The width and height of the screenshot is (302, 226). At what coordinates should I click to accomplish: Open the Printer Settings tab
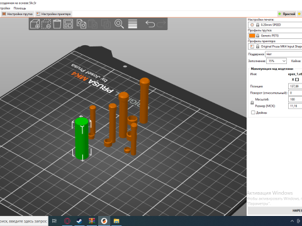(x=53, y=14)
